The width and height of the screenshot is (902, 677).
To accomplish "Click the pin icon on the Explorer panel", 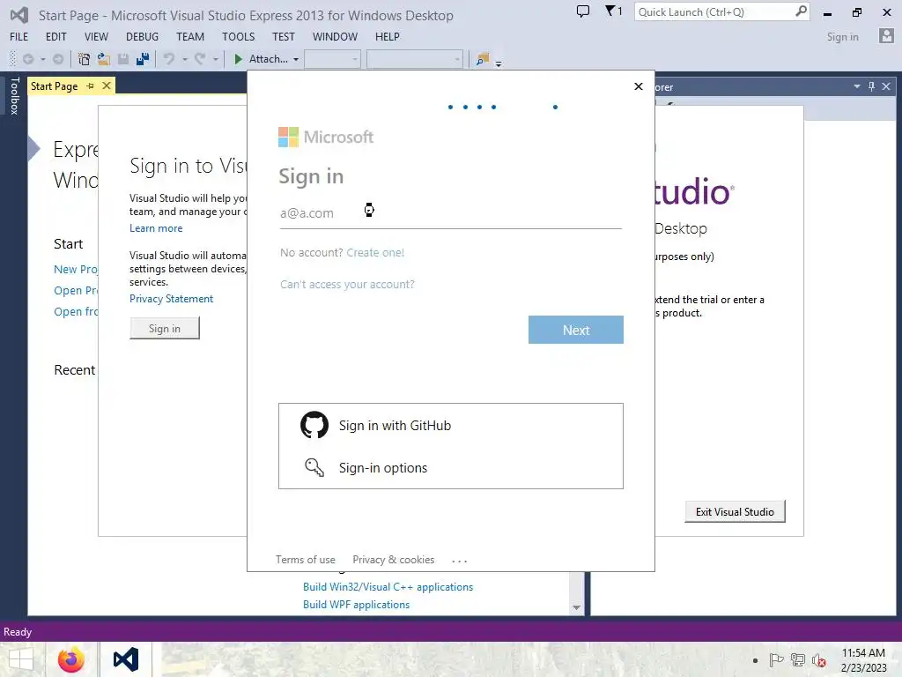I will tap(871, 86).
